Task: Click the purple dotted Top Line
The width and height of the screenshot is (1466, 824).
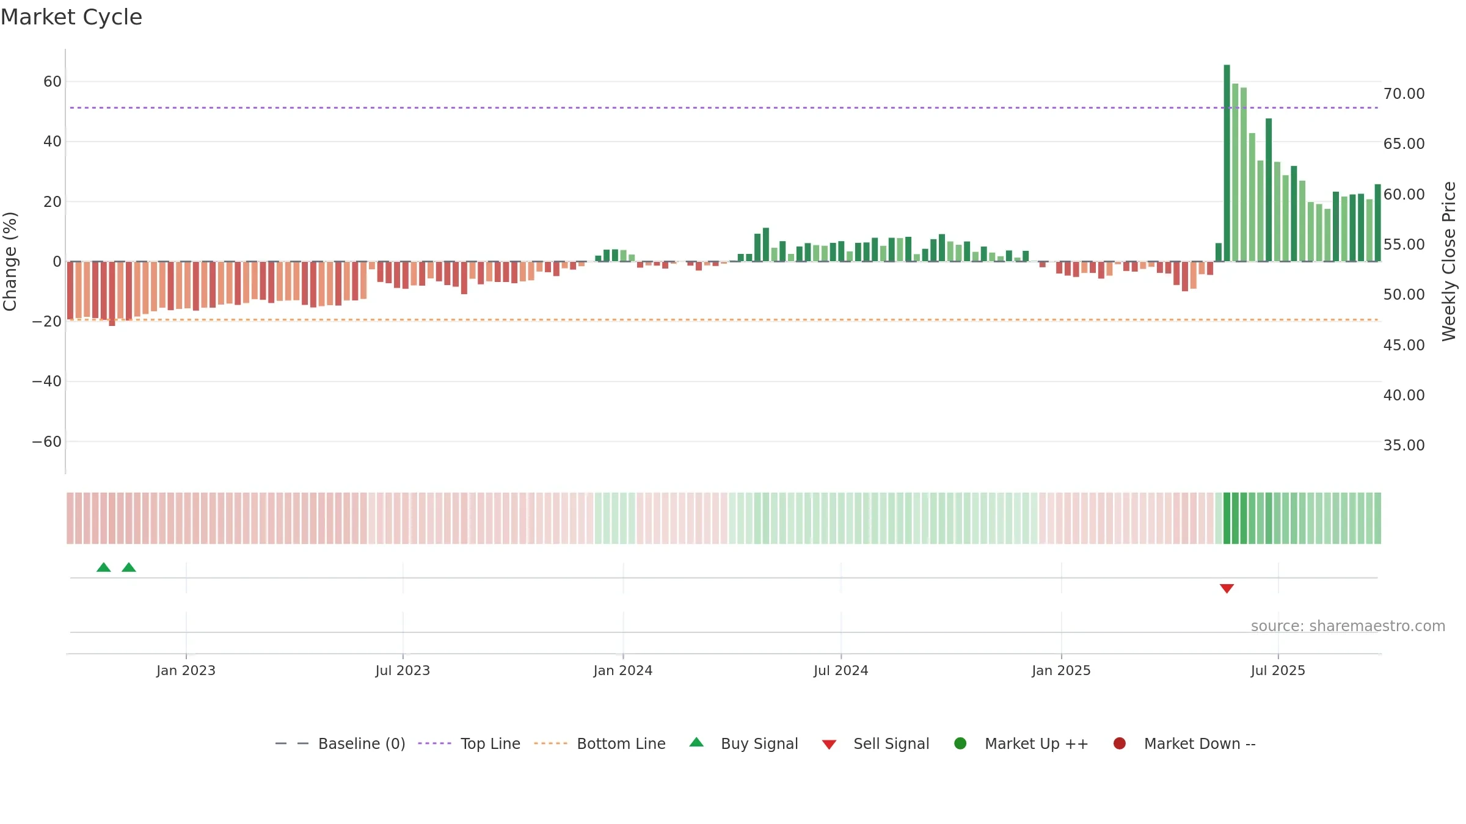Action: 724,108
